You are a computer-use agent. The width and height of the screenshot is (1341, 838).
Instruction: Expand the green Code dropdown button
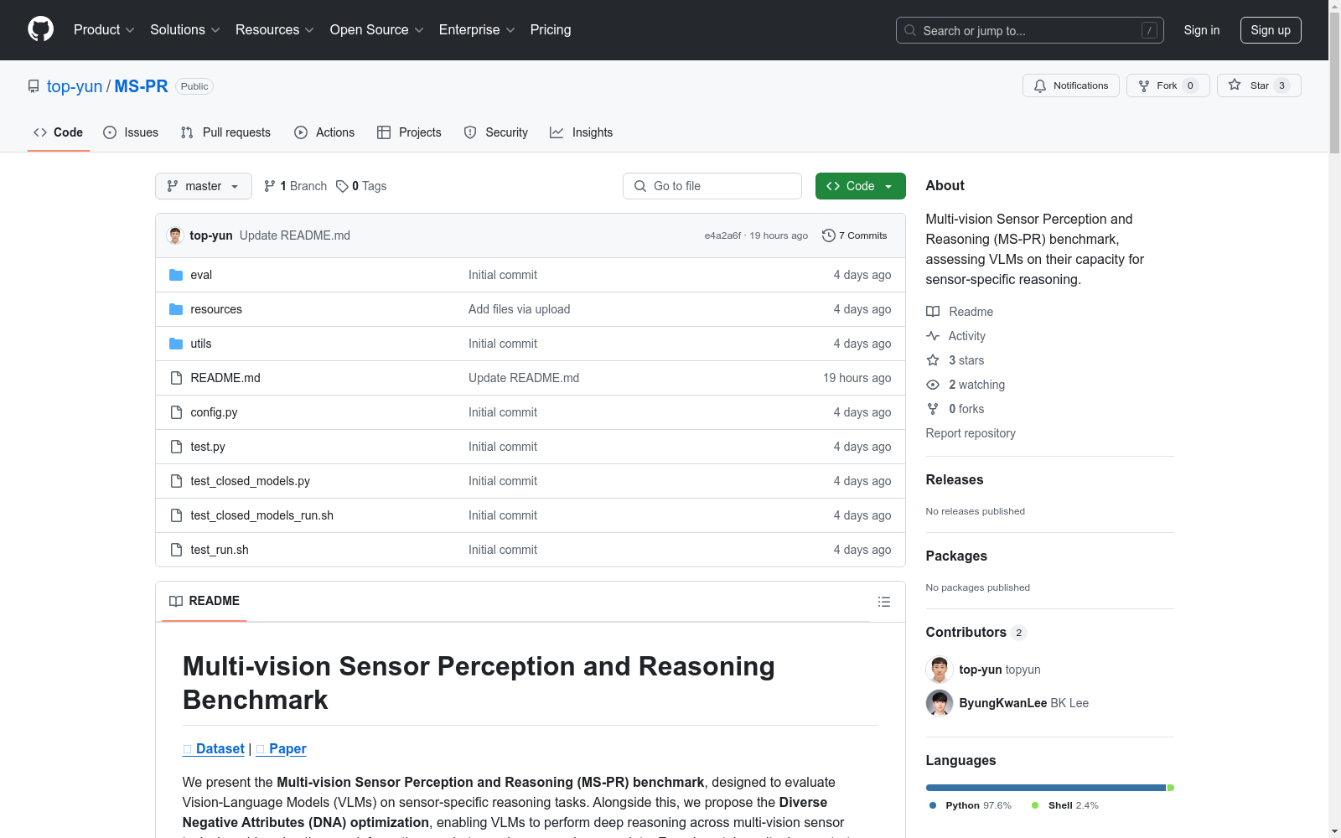pyautogui.click(x=860, y=186)
